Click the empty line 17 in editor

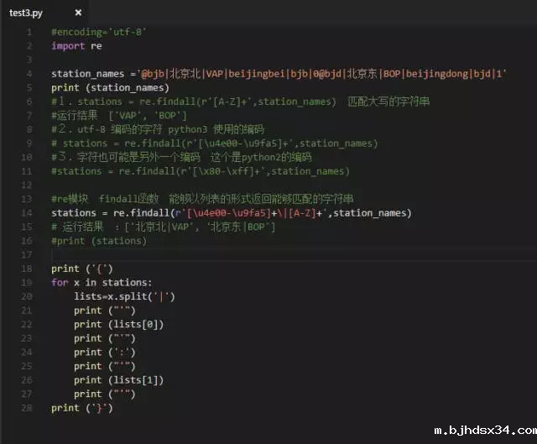pyautogui.click(x=252, y=254)
